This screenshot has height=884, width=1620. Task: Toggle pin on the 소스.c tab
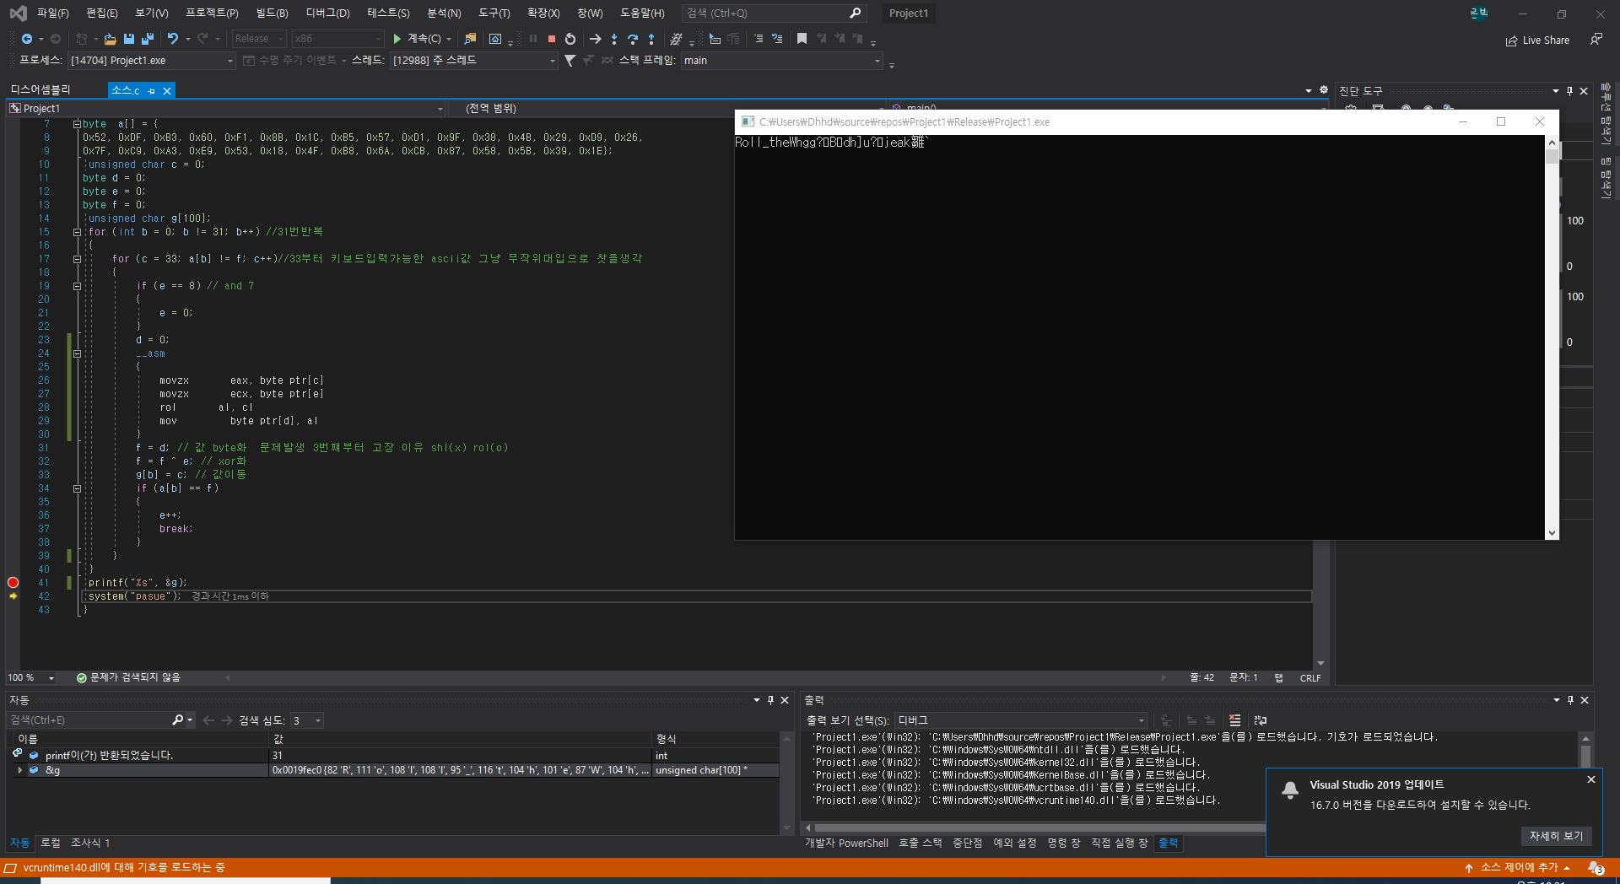click(152, 91)
